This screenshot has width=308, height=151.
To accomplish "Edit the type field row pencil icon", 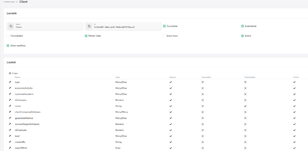I will pyautogui.click(x=10, y=82).
